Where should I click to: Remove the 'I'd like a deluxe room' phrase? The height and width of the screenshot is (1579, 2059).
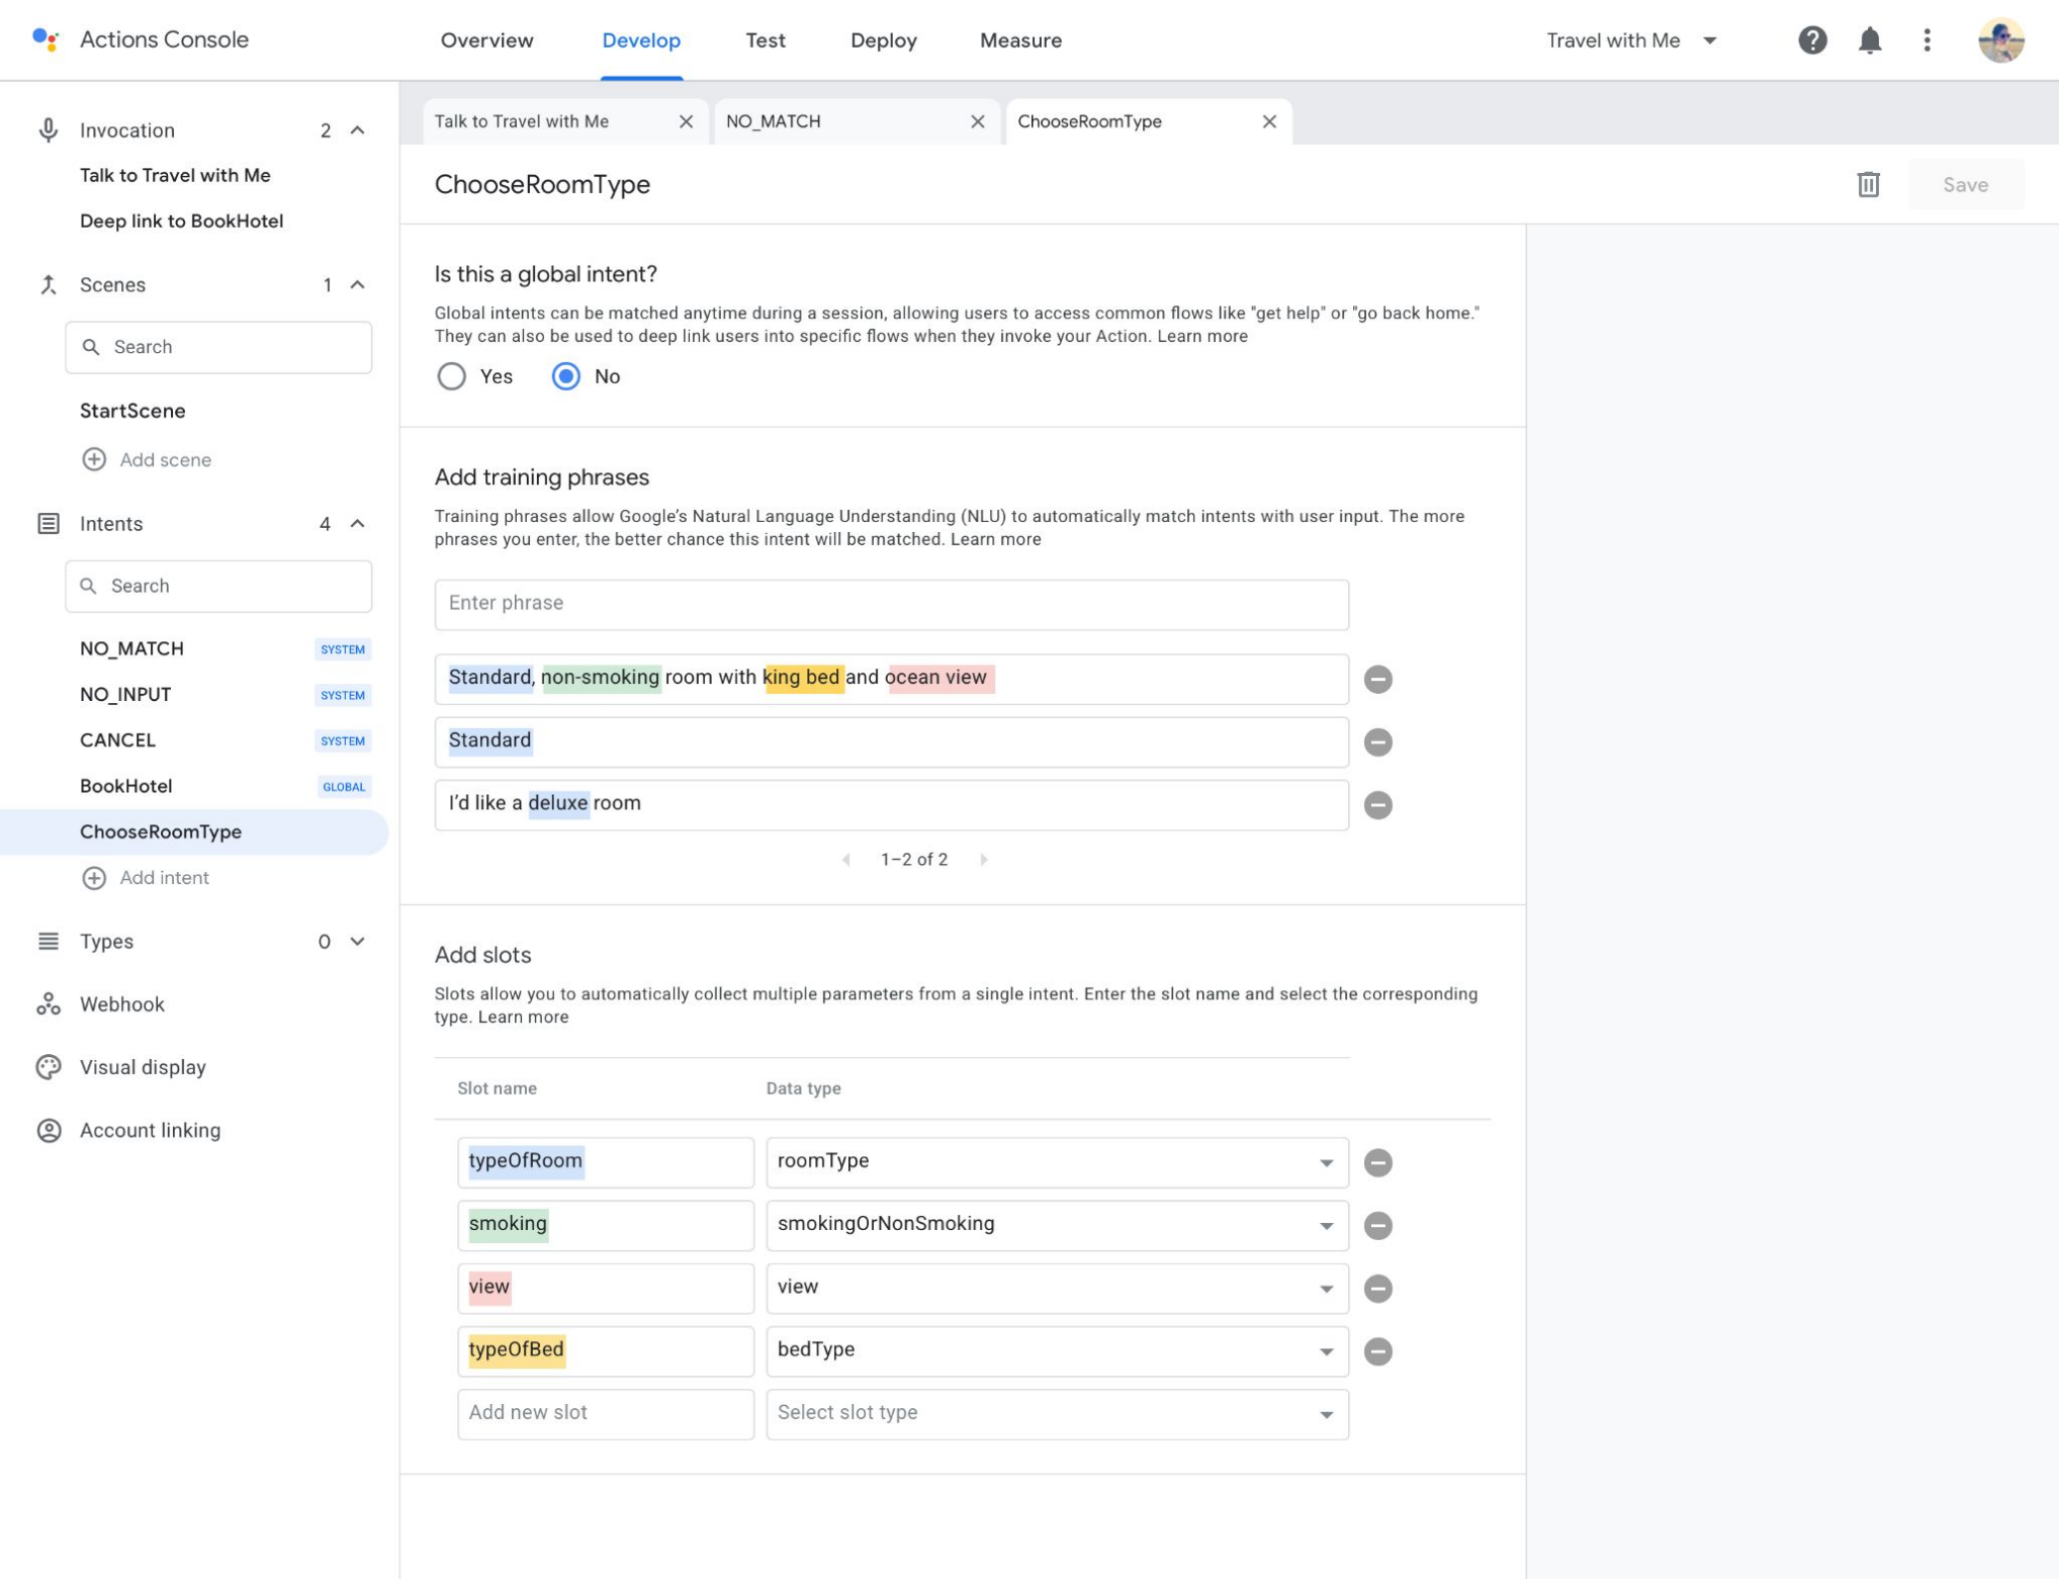click(1377, 804)
